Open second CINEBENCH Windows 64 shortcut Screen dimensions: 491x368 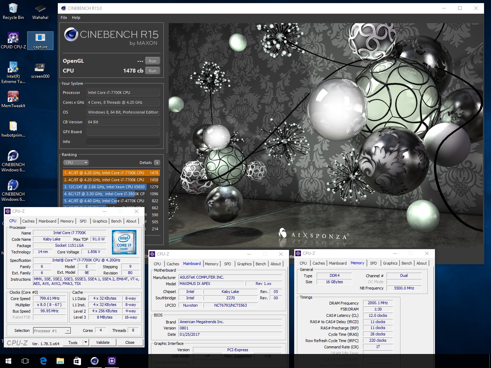13,190
